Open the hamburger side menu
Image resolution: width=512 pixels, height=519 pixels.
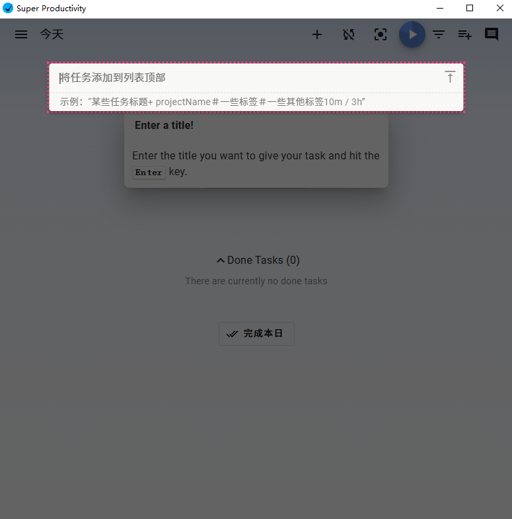[21, 34]
